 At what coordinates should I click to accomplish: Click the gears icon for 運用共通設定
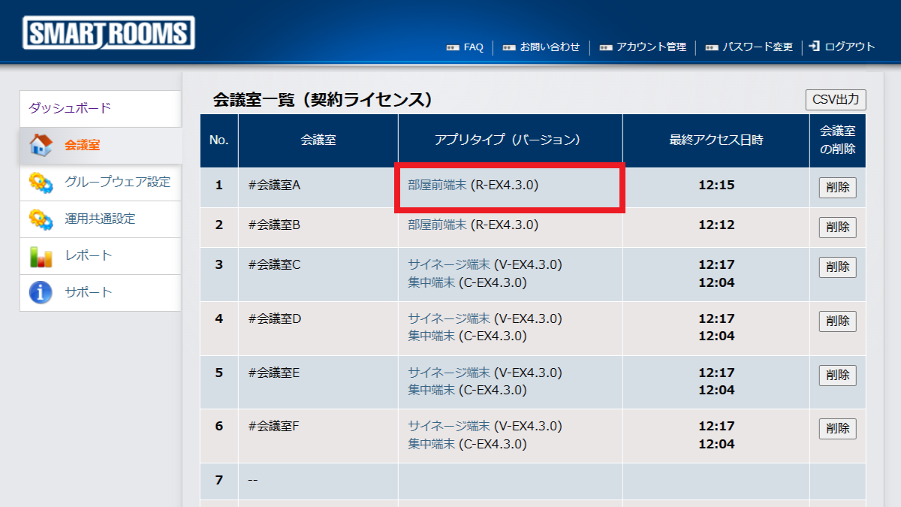(41, 219)
